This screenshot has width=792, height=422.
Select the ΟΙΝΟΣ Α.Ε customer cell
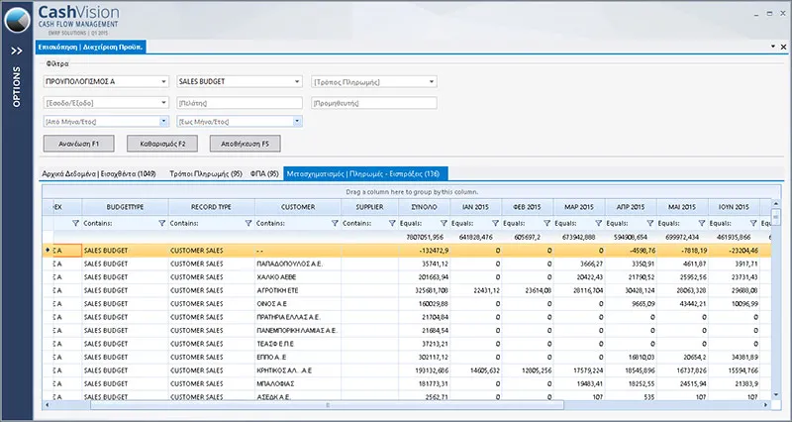click(x=298, y=304)
